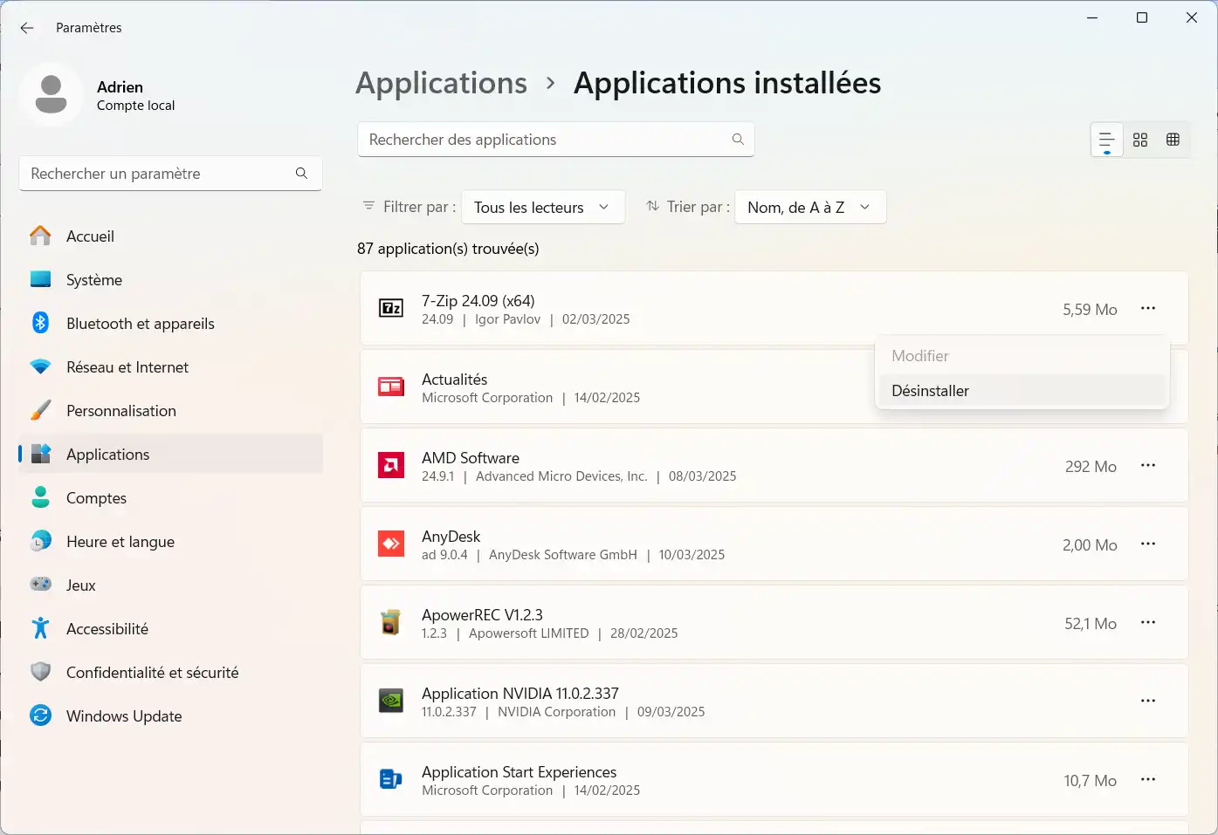
Task: Click the 2,00 Mo size value
Action: coord(1090,544)
